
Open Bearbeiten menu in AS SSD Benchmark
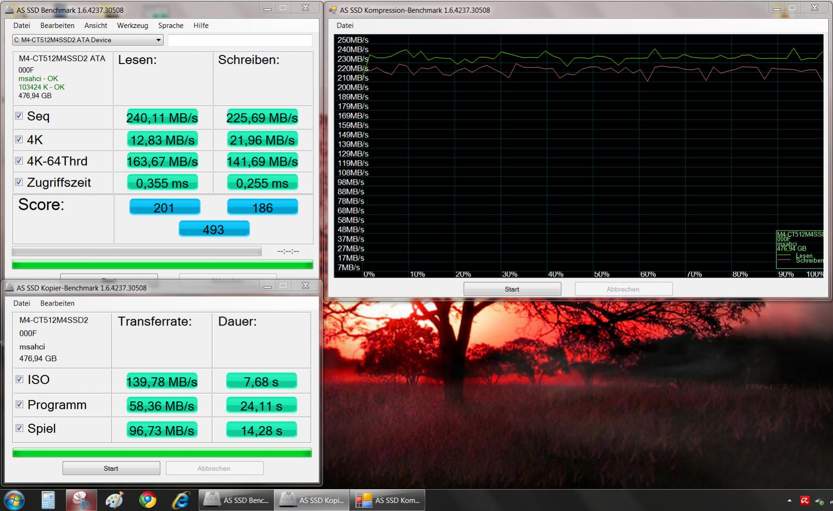coord(57,26)
